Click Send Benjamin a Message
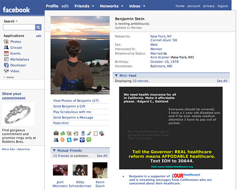 [73, 118]
